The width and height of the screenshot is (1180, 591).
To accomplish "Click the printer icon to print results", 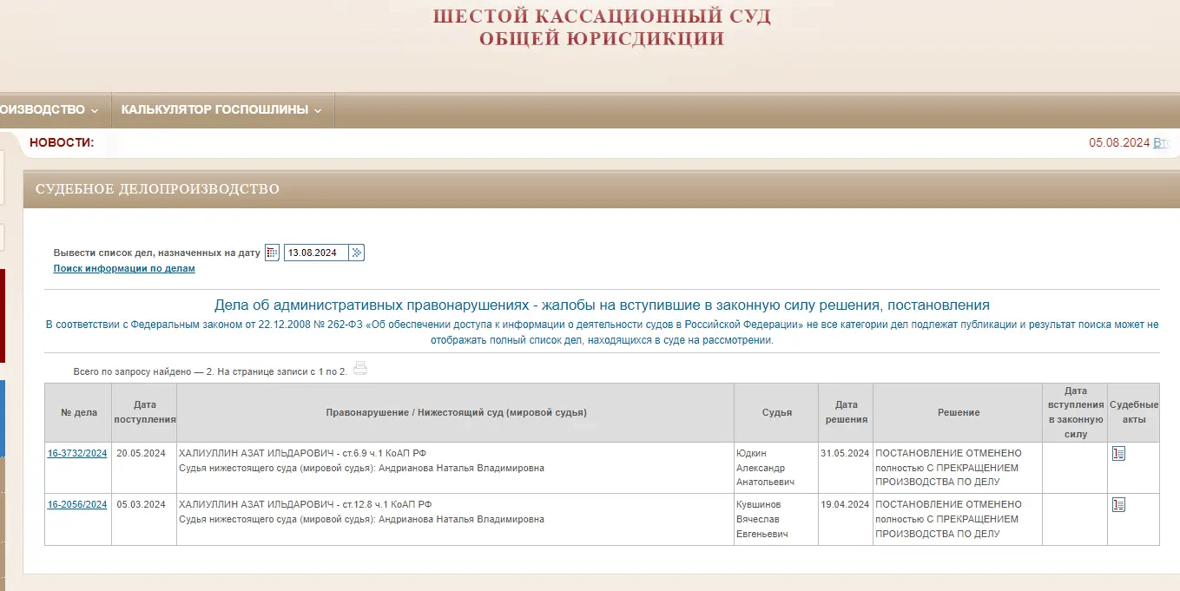I will coord(360,369).
